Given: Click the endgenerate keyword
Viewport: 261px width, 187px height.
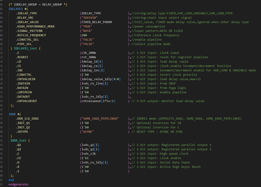Looking at the screenshot, I should [x=18, y=185].
